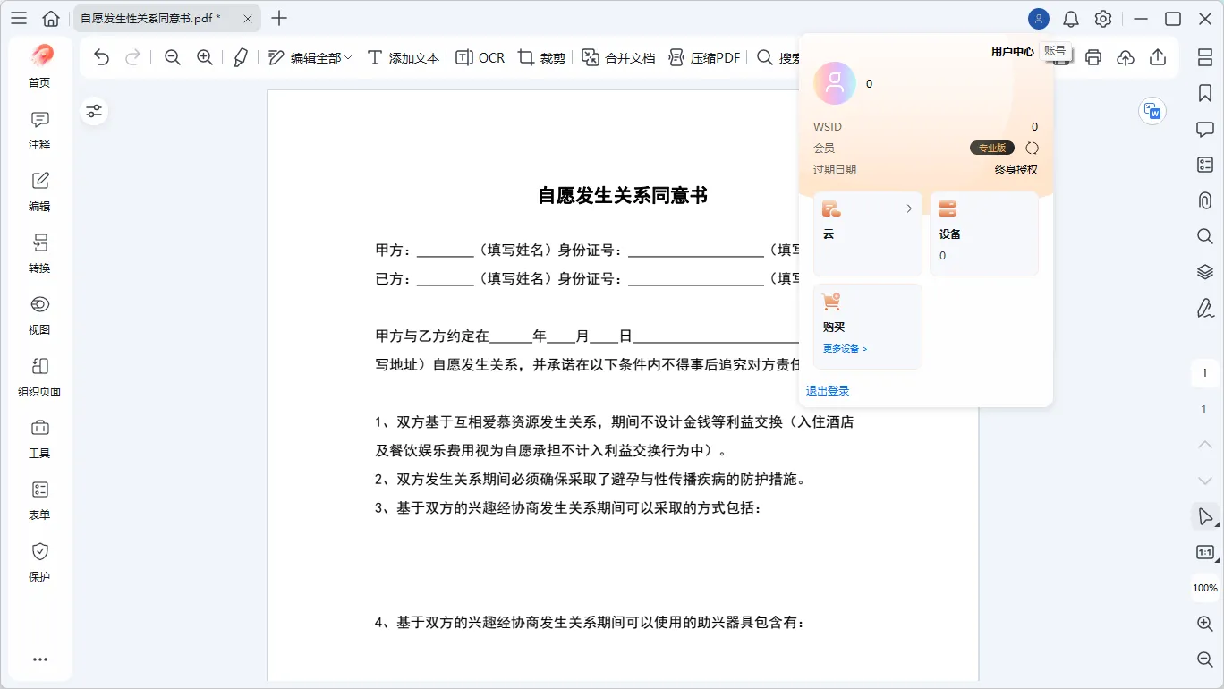Open the layers panel
This screenshot has width=1224, height=689.
tap(1205, 272)
